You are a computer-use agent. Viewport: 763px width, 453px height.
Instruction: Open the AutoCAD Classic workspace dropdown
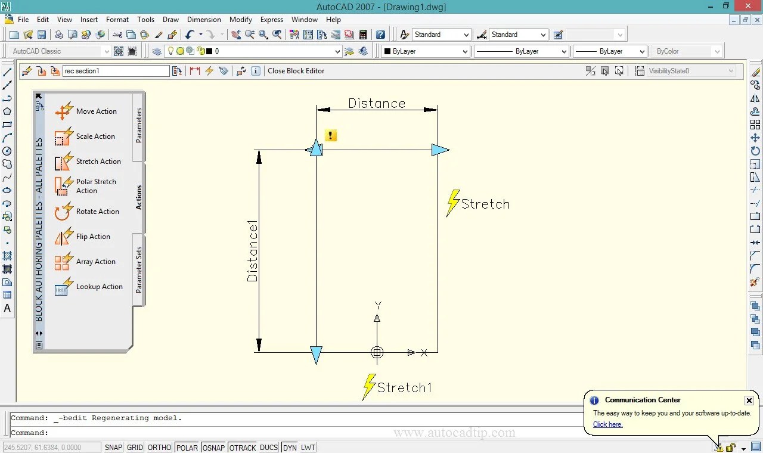pos(61,51)
